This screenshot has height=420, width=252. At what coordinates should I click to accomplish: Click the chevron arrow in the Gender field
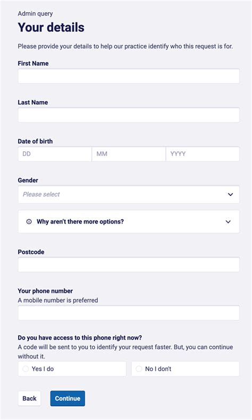230,194
